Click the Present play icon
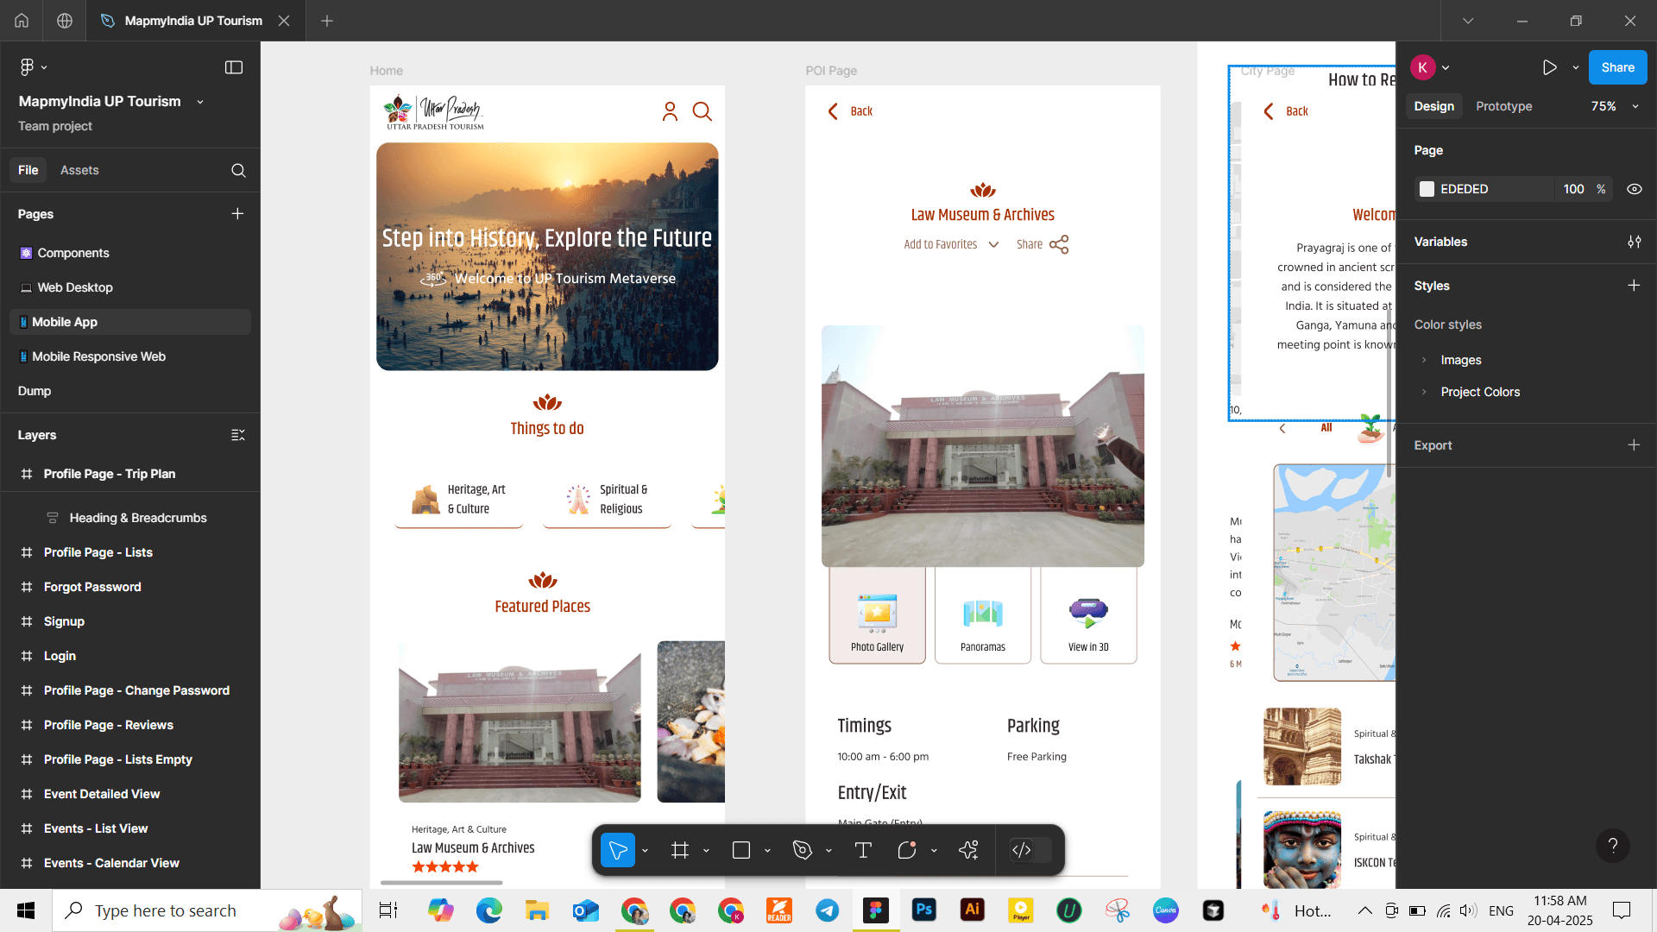Image resolution: width=1657 pixels, height=932 pixels. 1550,67
